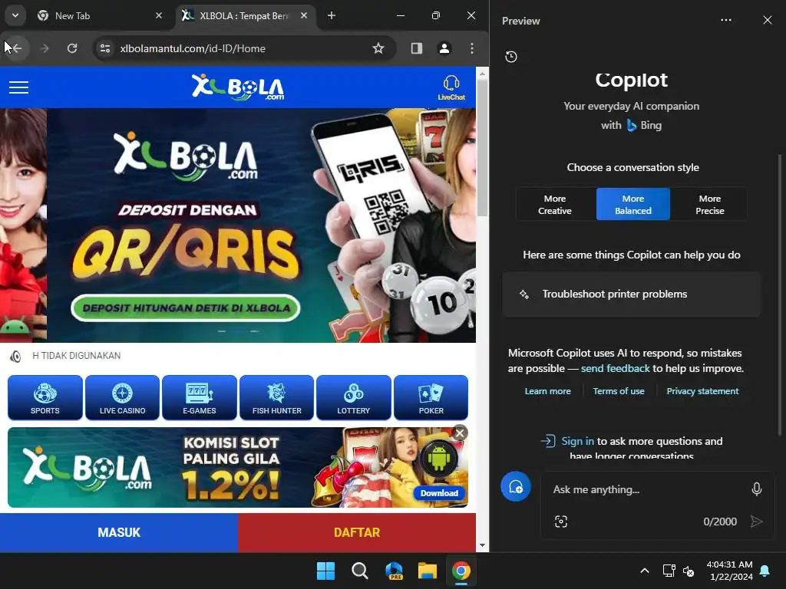Open Chrome three-dot menu
This screenshot has width=786, height=589.
472,48
